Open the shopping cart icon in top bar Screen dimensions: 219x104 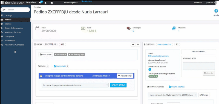(40, 2)
